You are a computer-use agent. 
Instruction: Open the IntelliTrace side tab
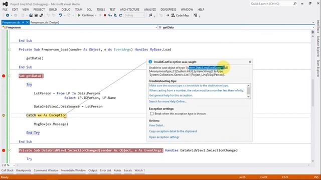click(x=318, y=26)
